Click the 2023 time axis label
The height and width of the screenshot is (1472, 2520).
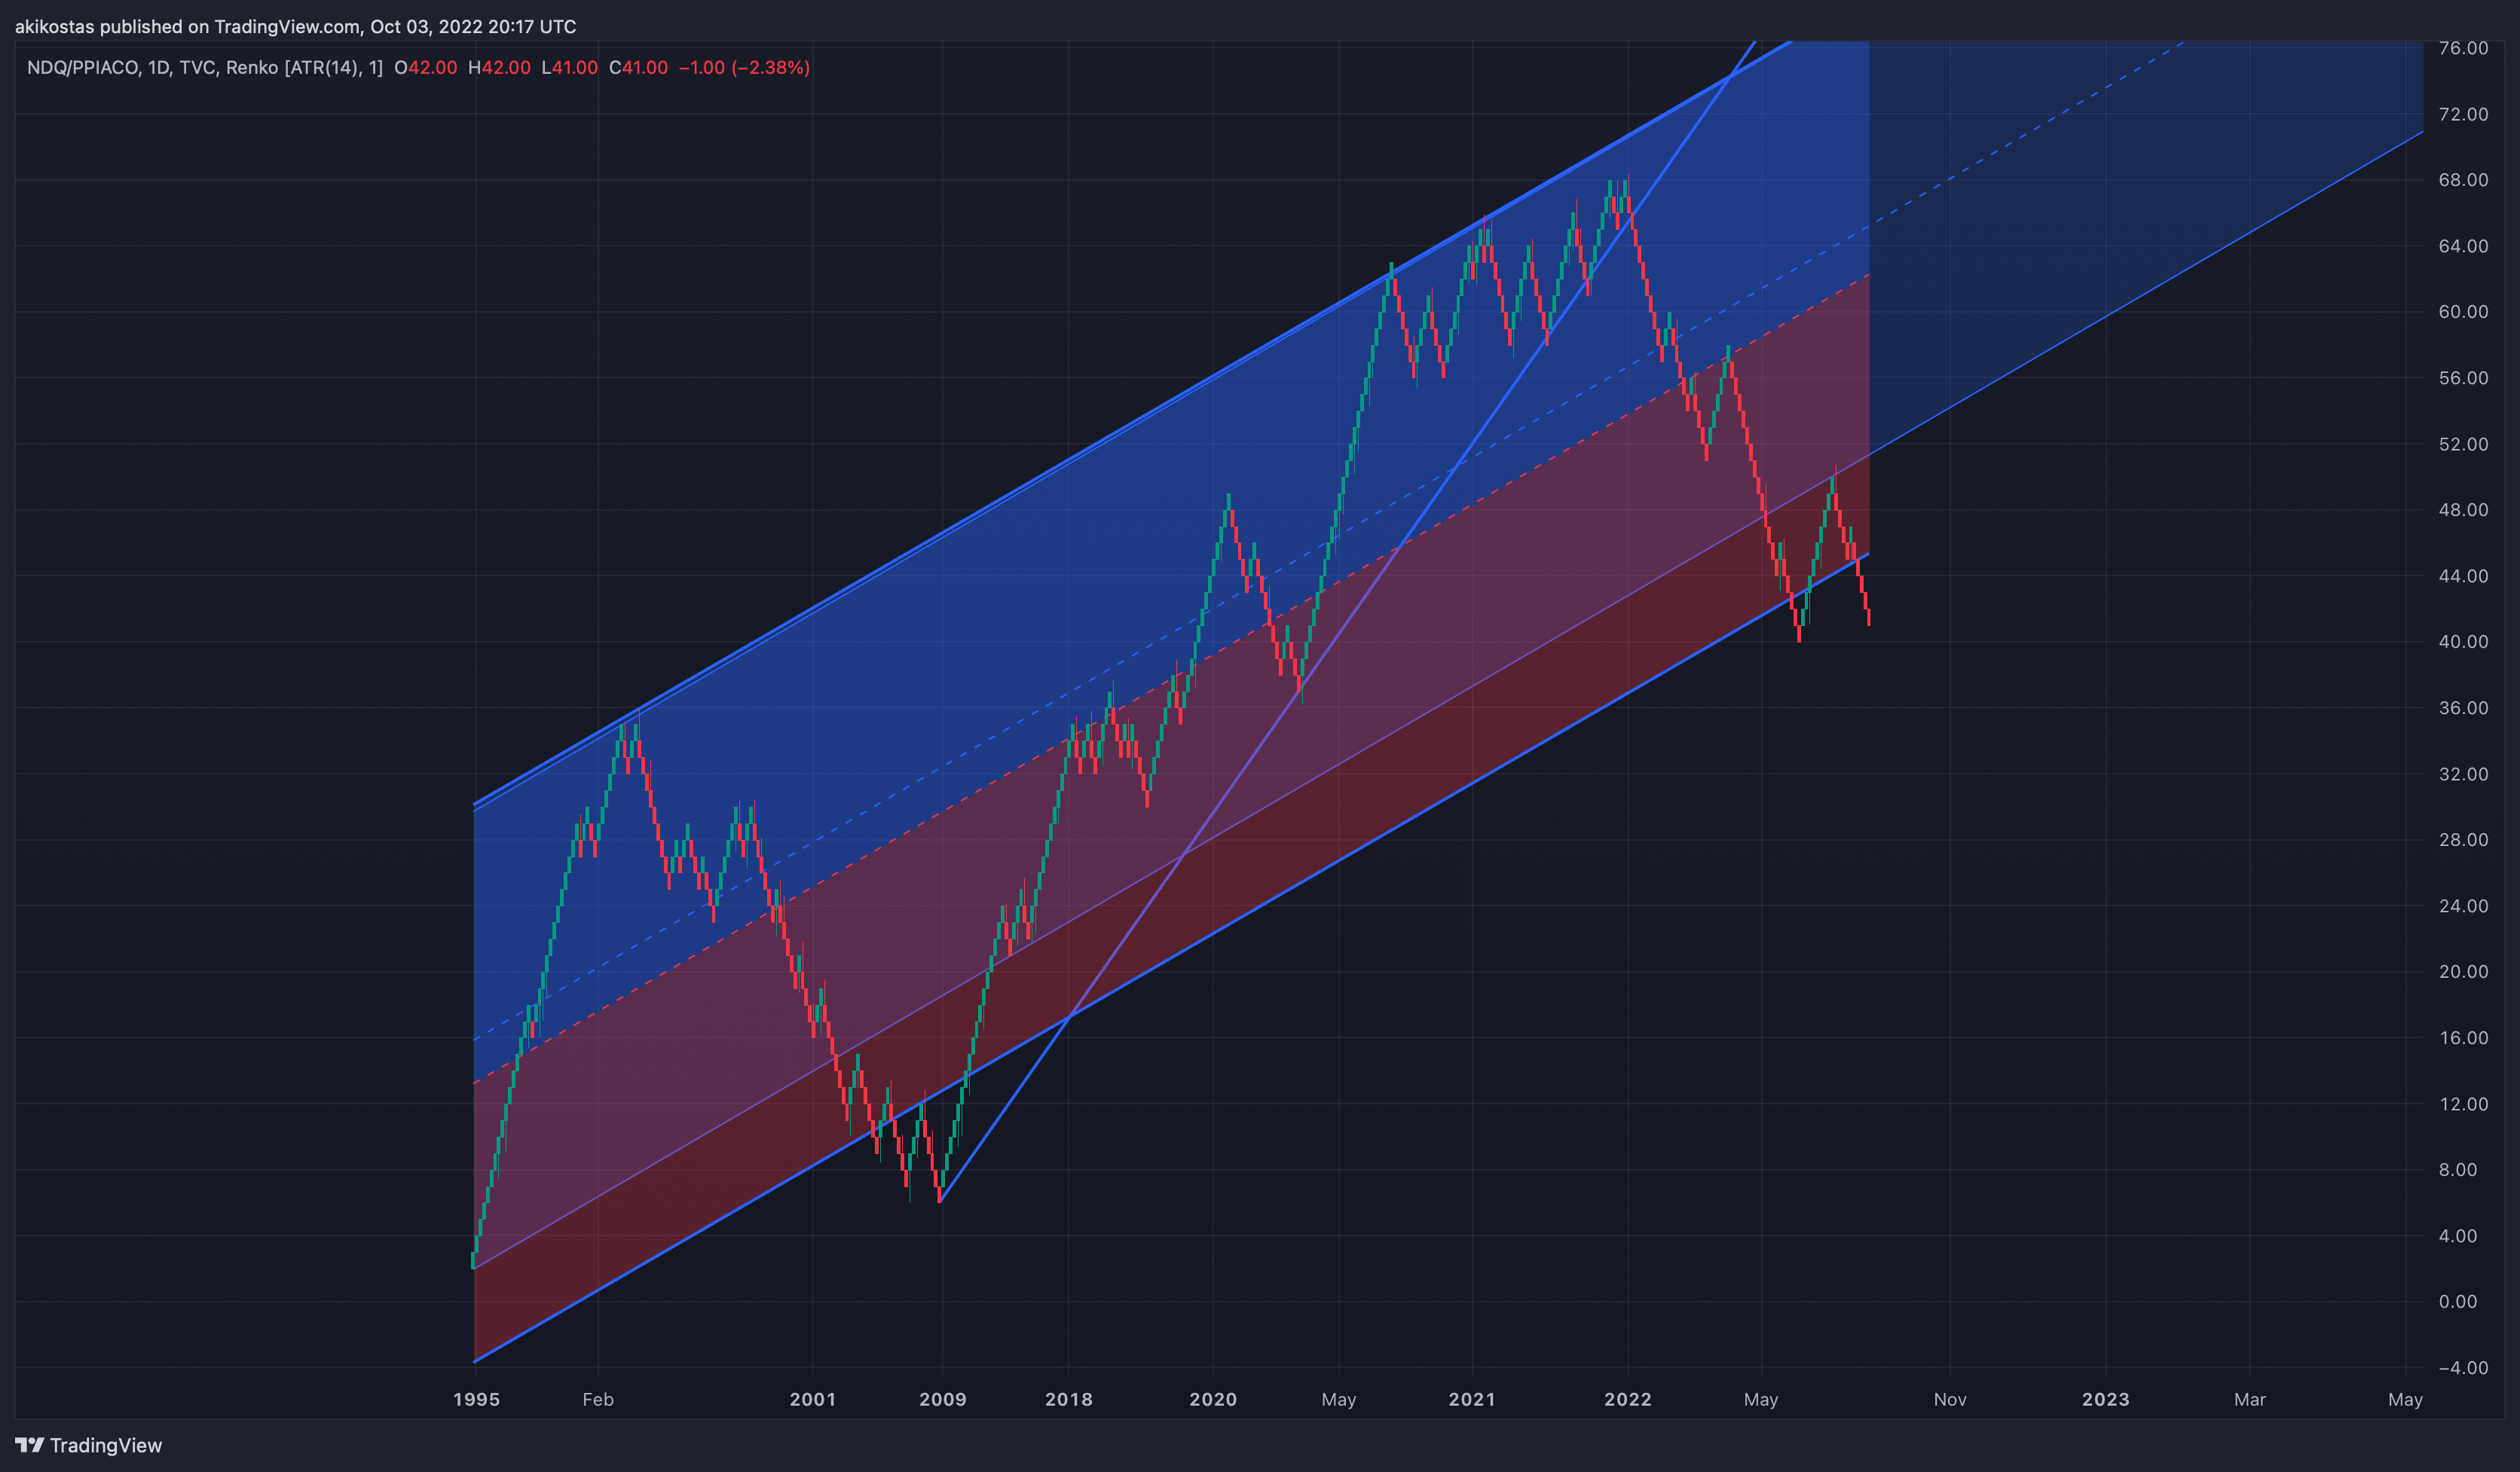(x=2106, y=1399)
